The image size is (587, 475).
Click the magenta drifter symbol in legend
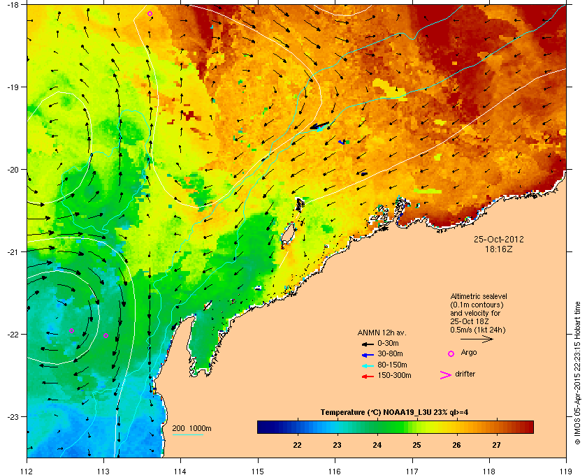446,375
